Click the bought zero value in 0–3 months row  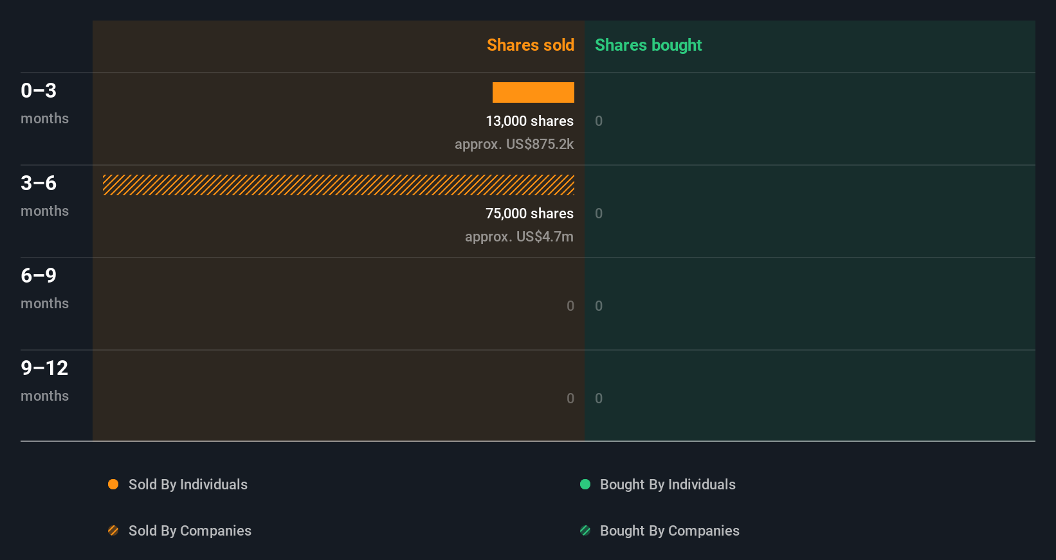coord(599,121)
